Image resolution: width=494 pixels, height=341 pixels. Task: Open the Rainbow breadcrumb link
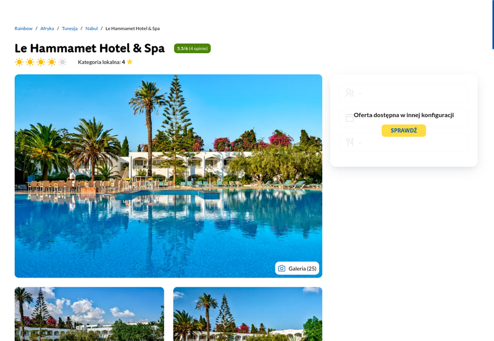[23, 28]
